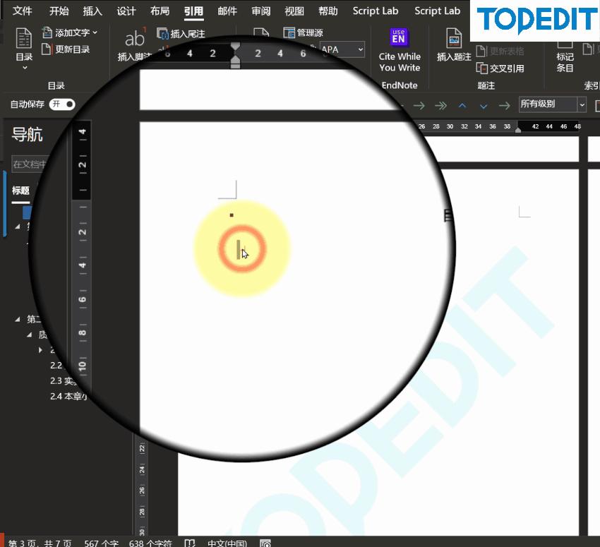
Task: Click the proofing book icon in status bar
Action: 190,543
